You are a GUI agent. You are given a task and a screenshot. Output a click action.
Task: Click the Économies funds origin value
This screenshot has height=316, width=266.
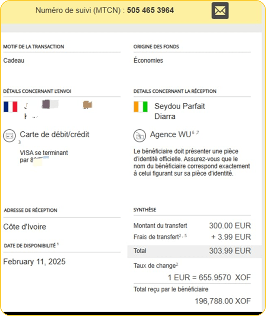(148, 61)
